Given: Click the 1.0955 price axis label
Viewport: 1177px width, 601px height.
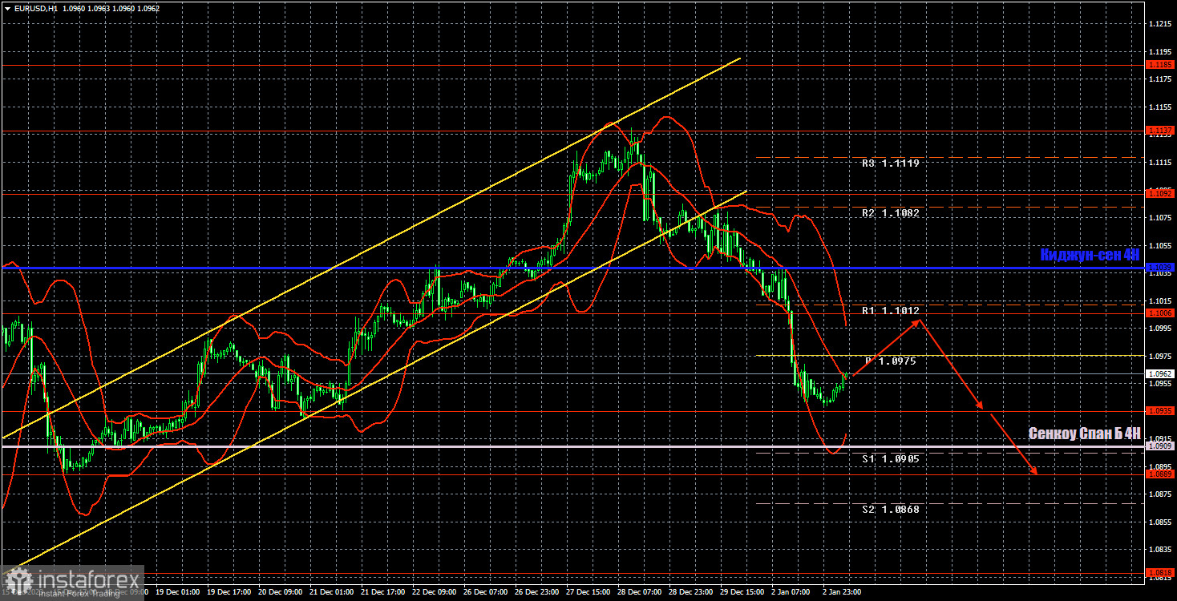Looking at the screenshot, I should coord(1160,384).
